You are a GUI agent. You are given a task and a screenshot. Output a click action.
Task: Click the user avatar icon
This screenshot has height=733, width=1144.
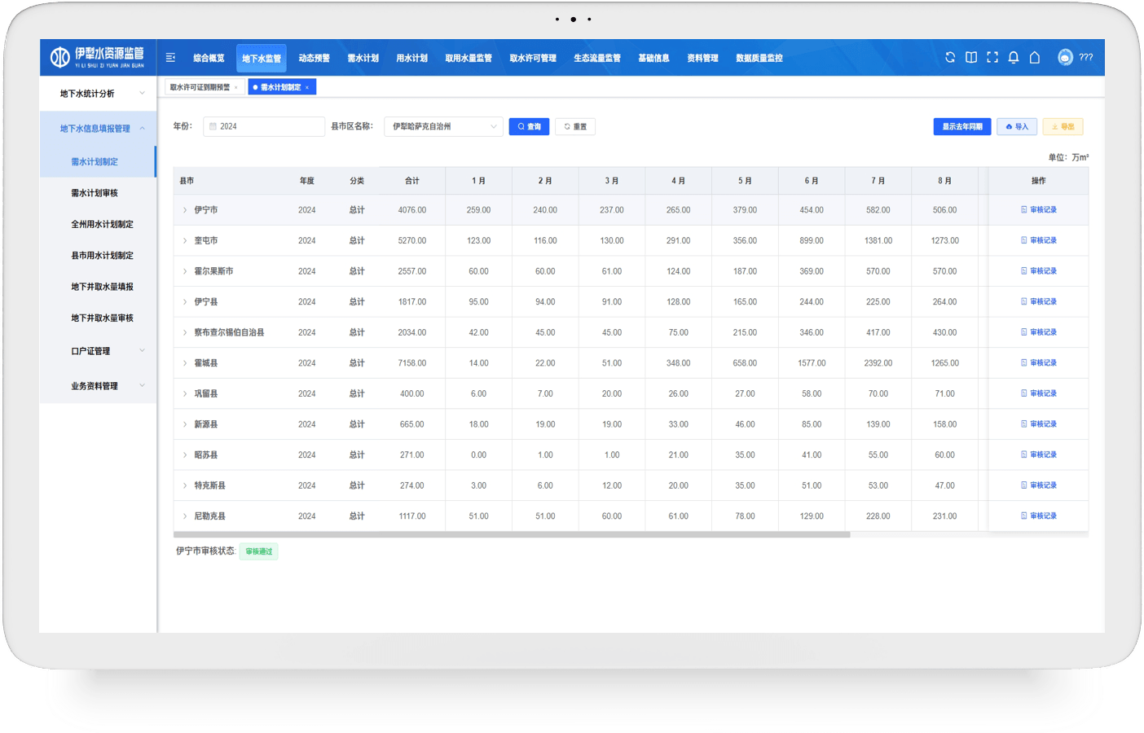1065,57
